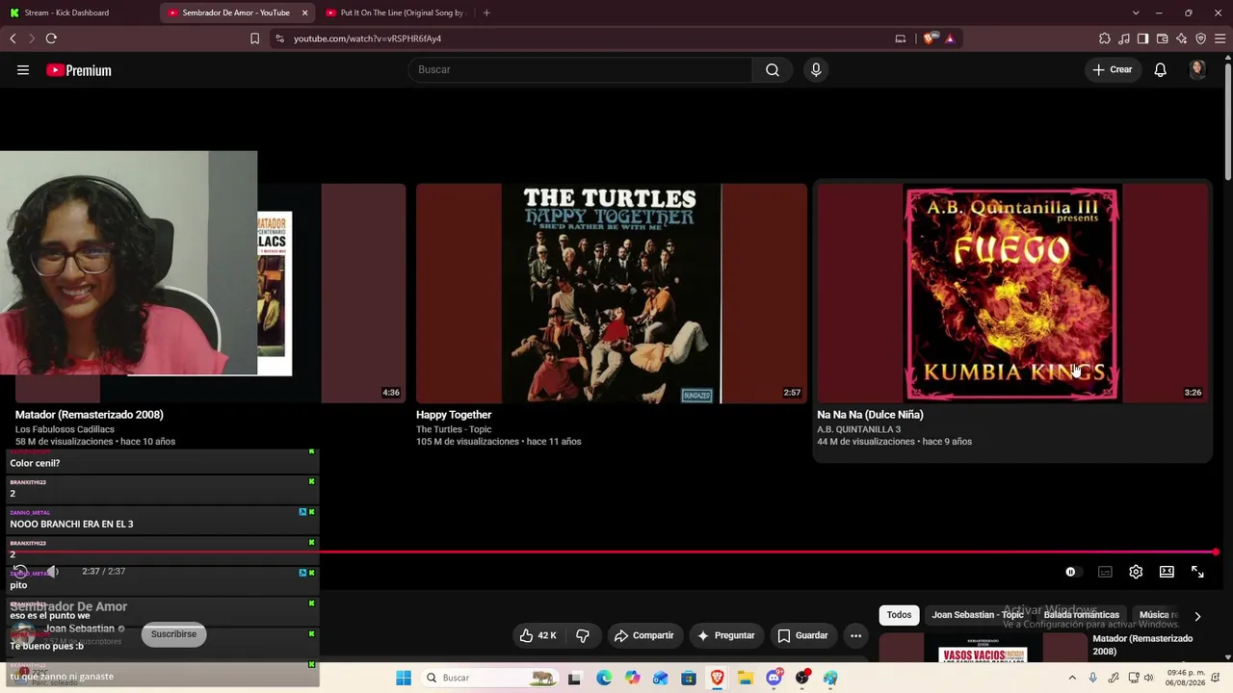Open the Brave browser taskbar icon

tap(717, 678)
